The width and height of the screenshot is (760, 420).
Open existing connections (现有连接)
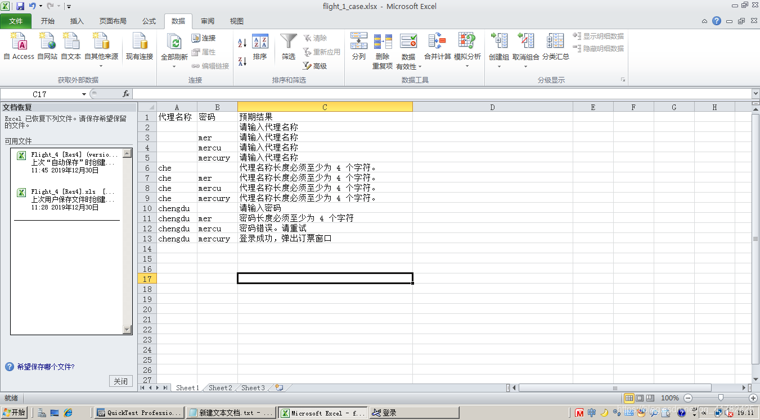[140, 46]
